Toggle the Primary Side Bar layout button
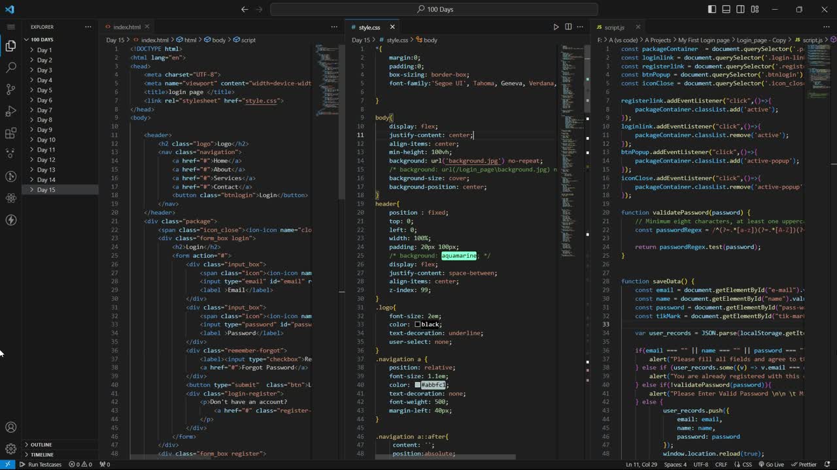This screenshot has height=470, width=837. (712, 9)
